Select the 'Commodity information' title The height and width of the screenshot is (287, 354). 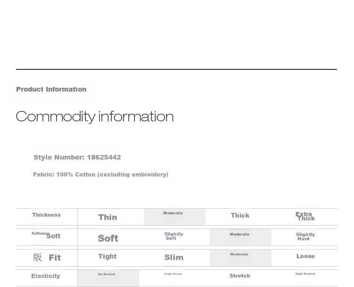(95, 117)
